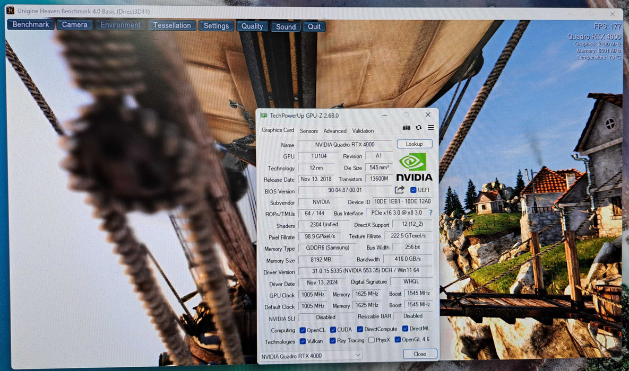Click the Memory Type value GDDR6 (Samsung)
The width and height of the screenshot is (629, 371).
point(328,248)
